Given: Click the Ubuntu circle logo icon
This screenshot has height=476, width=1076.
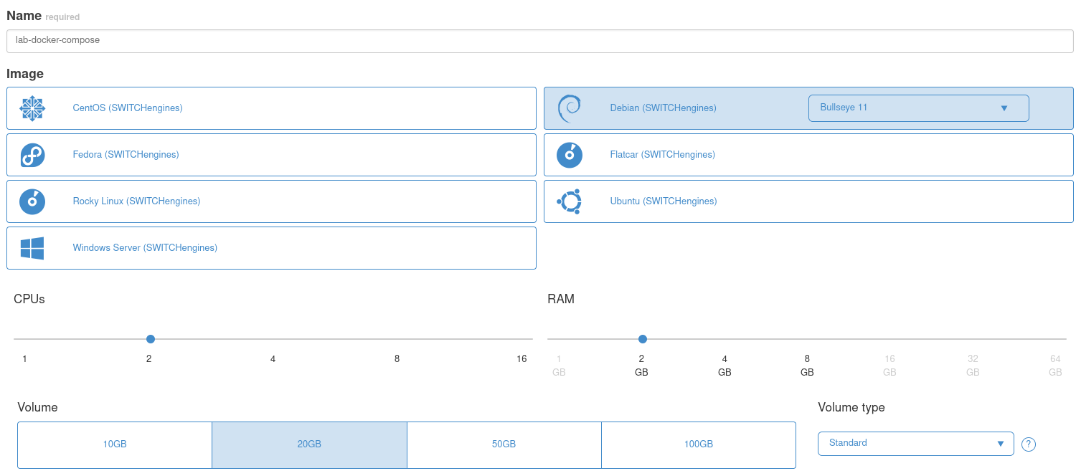Looking at the screenshot, I should (570, 201).
